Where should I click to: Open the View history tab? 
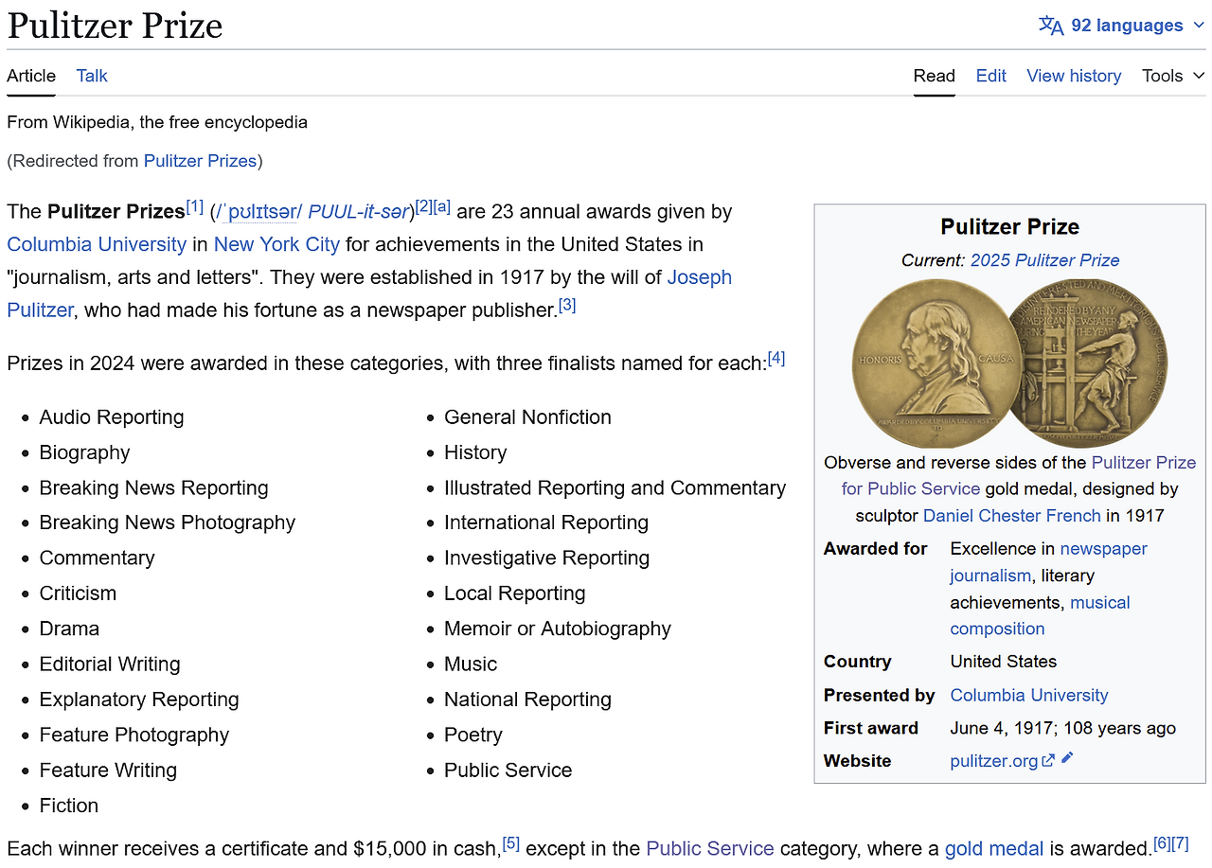pos(1074,76)
